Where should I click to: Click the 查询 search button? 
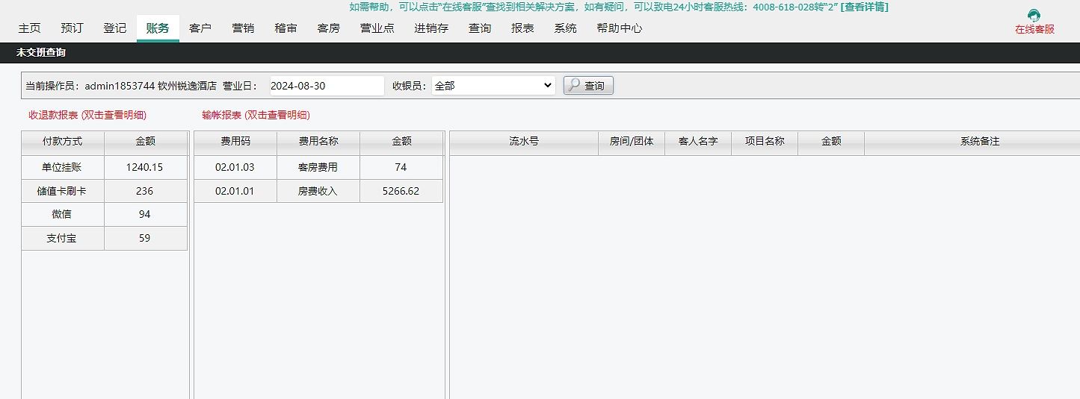[588, 86]
